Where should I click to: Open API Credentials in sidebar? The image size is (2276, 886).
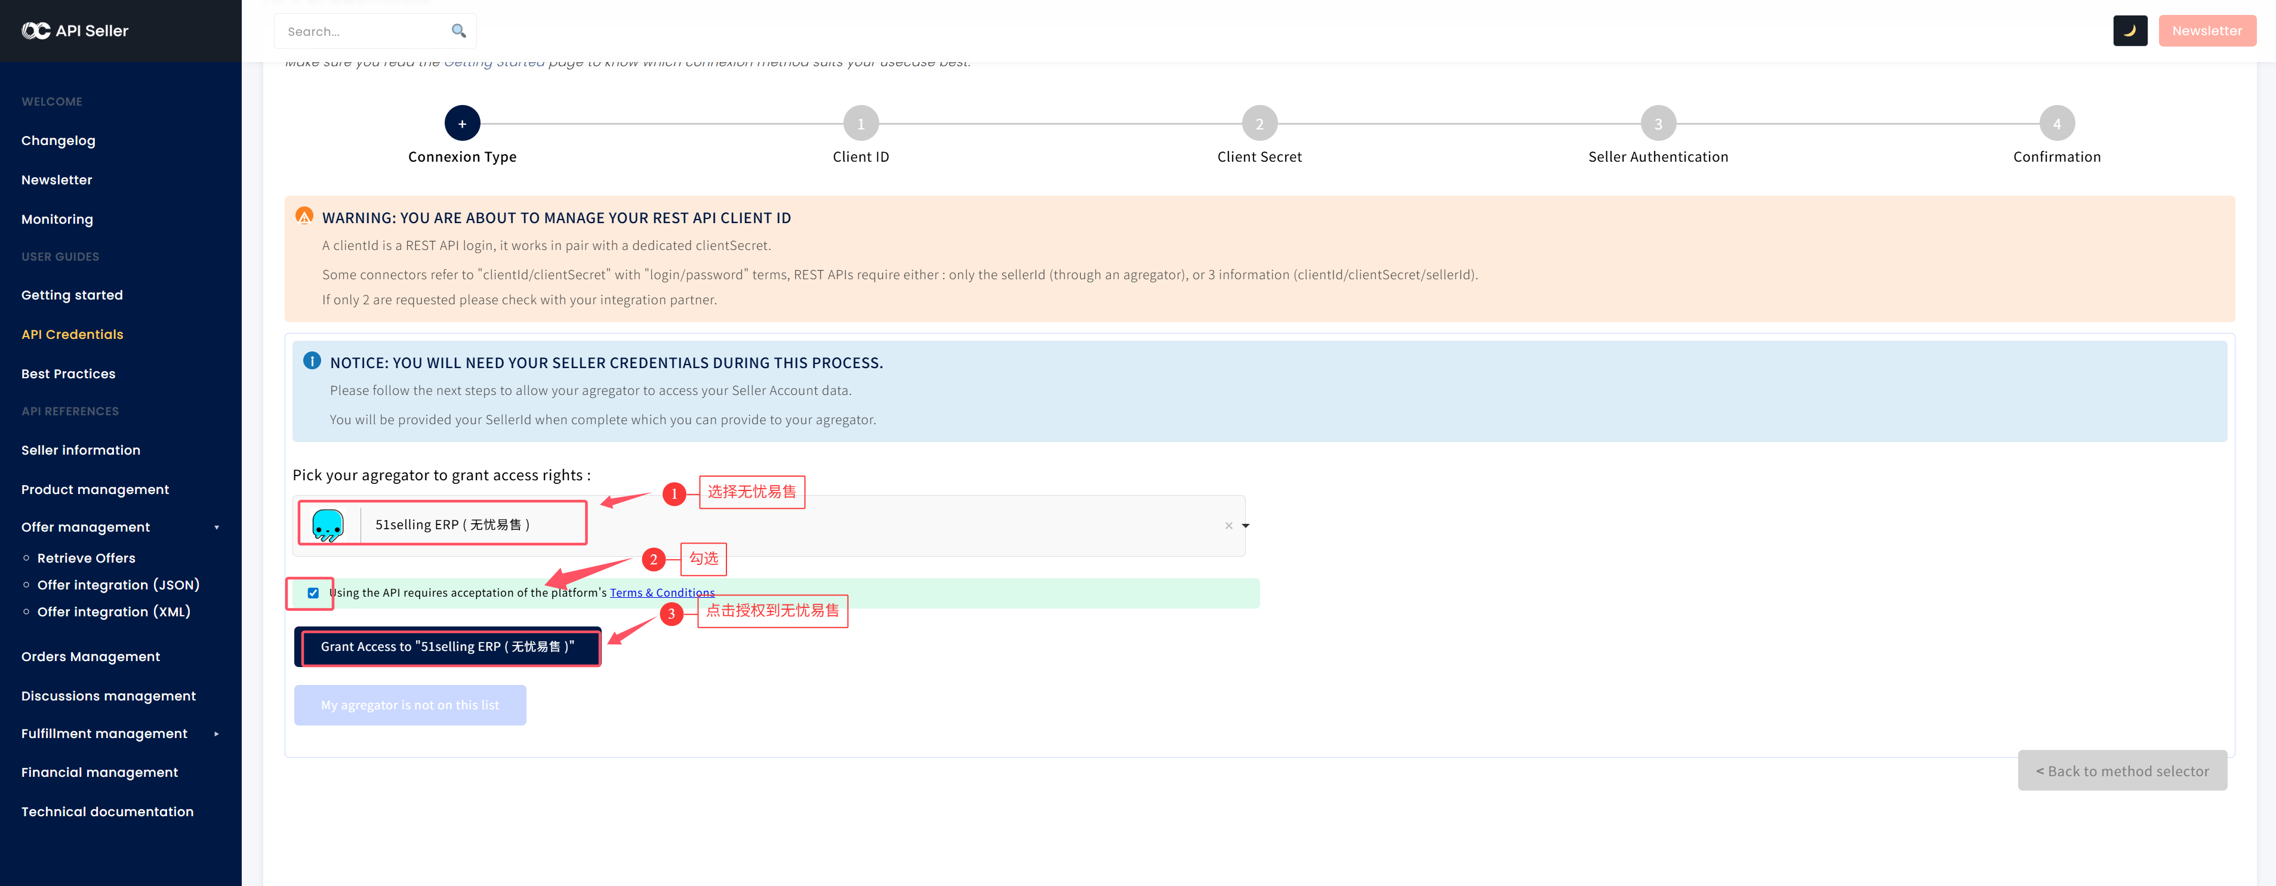coord(72,334)
